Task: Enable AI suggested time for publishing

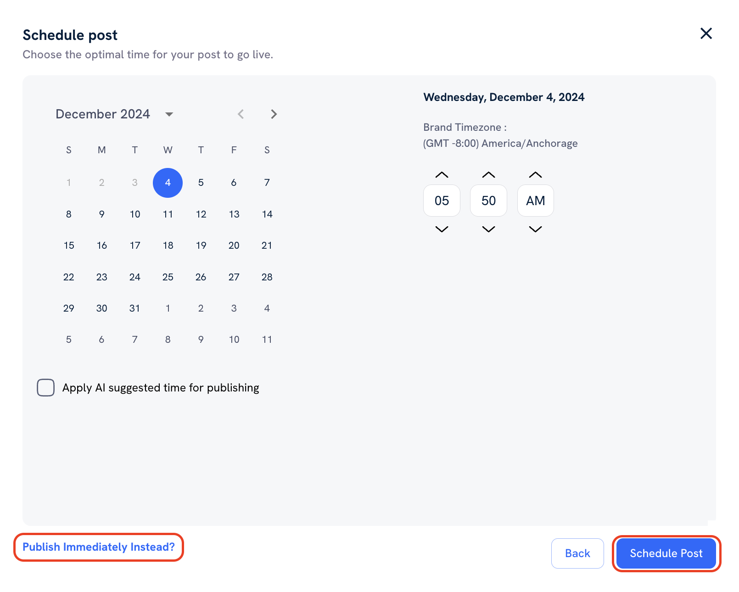Action: pyautogui.click(x=46, y=388)
